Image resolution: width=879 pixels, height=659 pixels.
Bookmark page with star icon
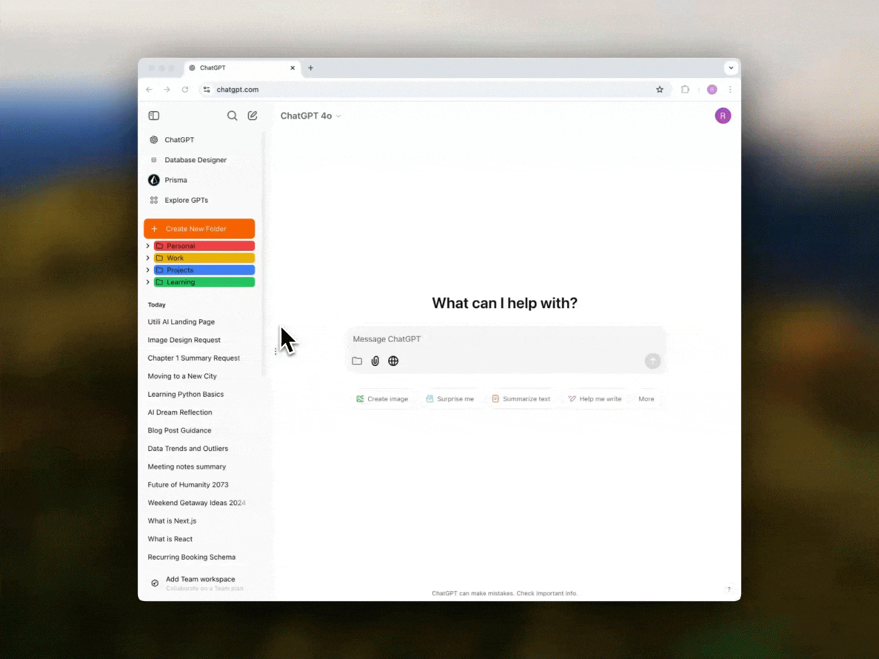pyautogui.click(x=660, y=89)
